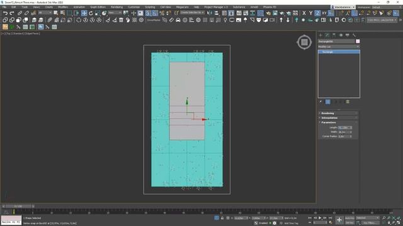This screenshot has height=226, width=403.
Task: Toggle the Z axis constraint
Action: [x=317, y=13]
